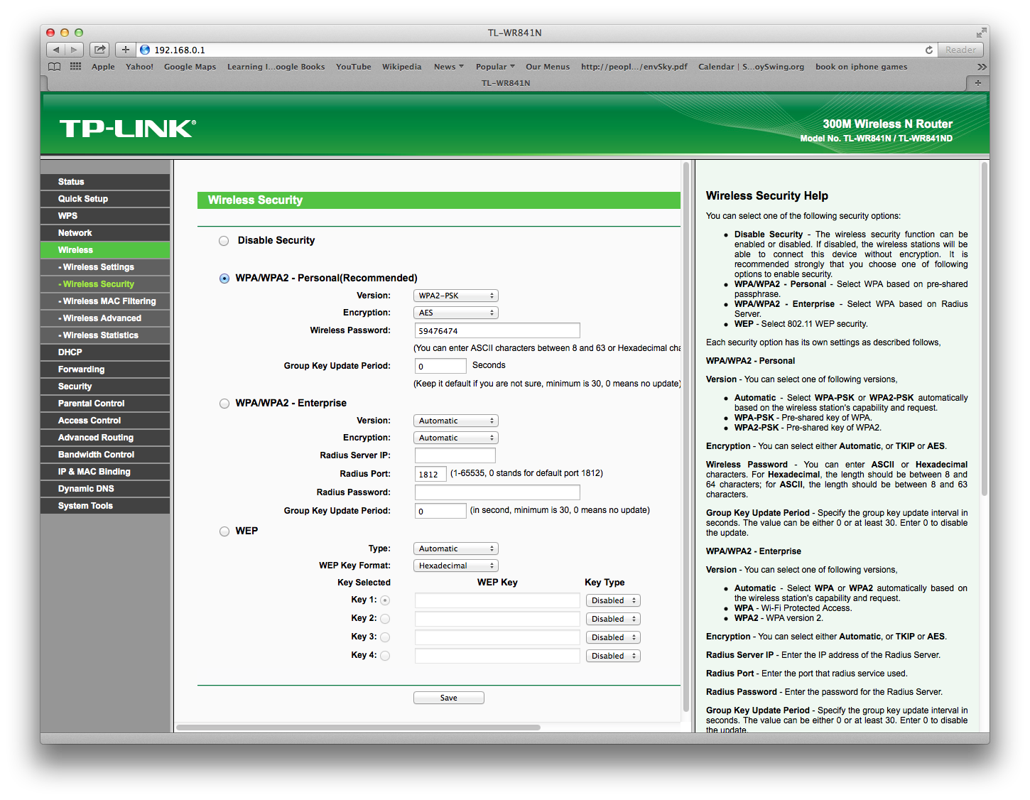Screen dimensions: 1030x800
Task: Open Wireless MAC Filtering submenu item
Action: tap(105, 301)
